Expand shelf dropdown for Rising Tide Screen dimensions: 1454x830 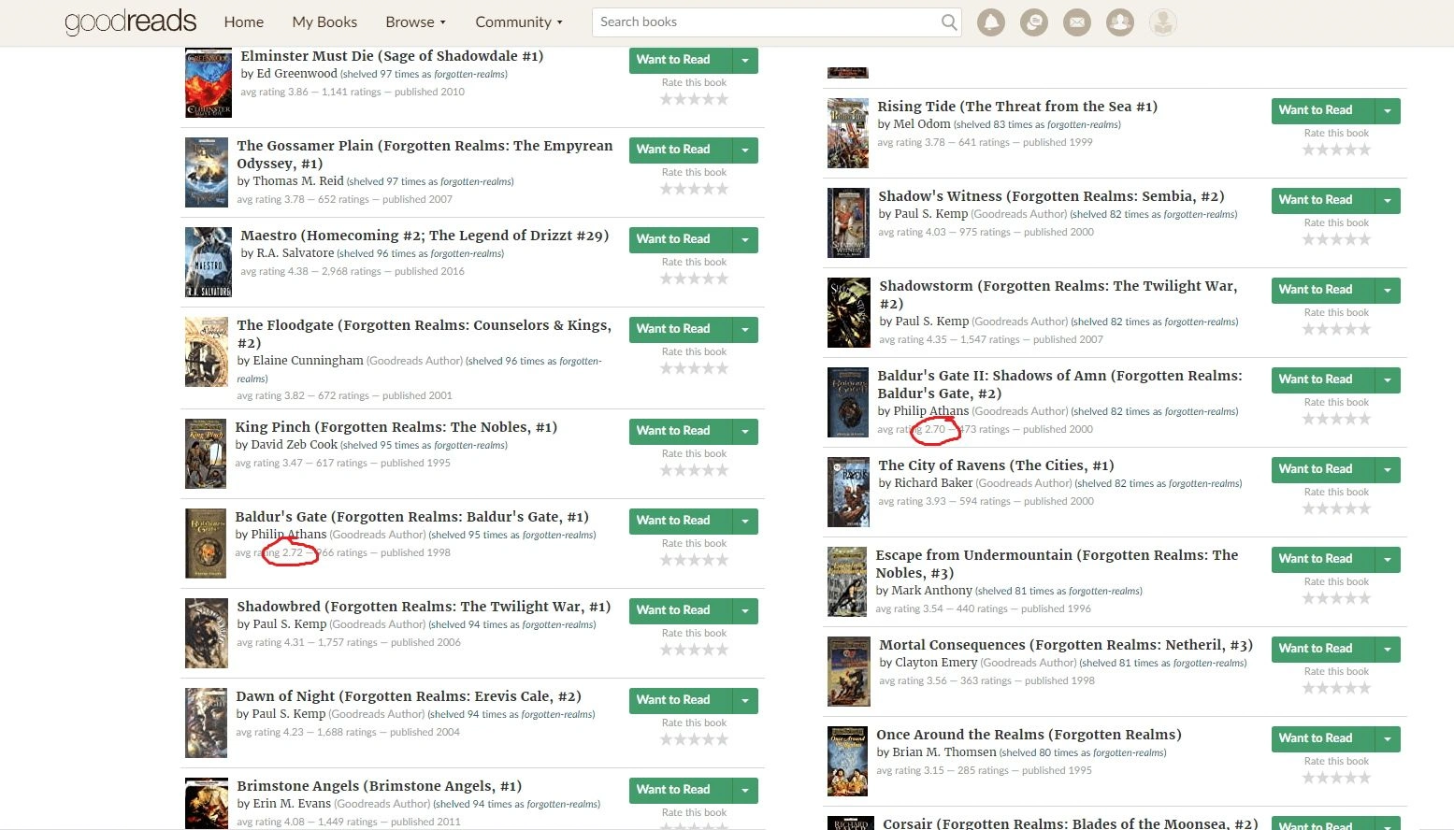click(x=1388, y=110)
